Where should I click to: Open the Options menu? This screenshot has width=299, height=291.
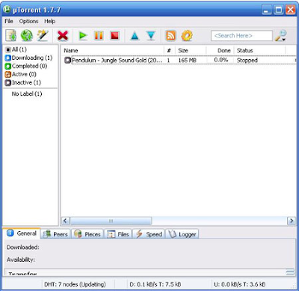28,21
